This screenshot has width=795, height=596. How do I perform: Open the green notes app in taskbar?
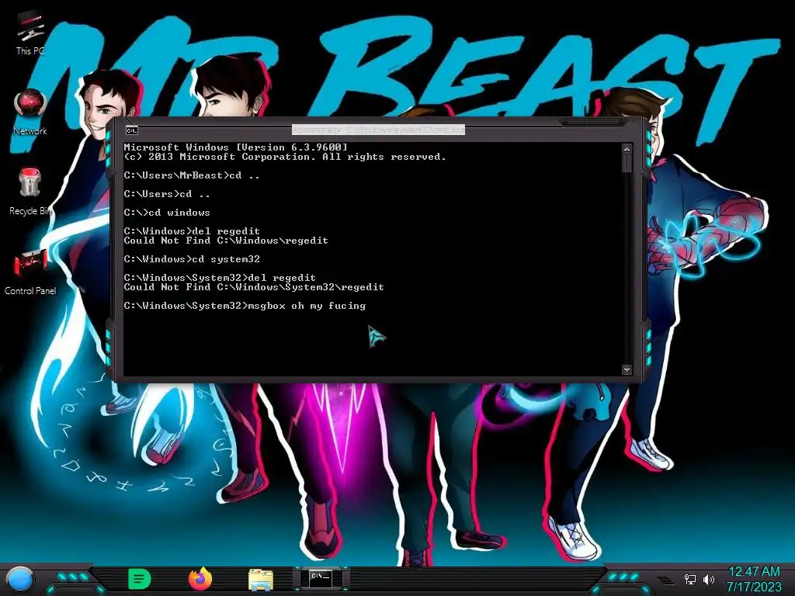coord(140,579)
